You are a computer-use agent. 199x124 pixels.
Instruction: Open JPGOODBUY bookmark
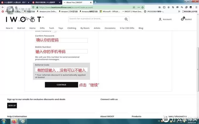154,11
